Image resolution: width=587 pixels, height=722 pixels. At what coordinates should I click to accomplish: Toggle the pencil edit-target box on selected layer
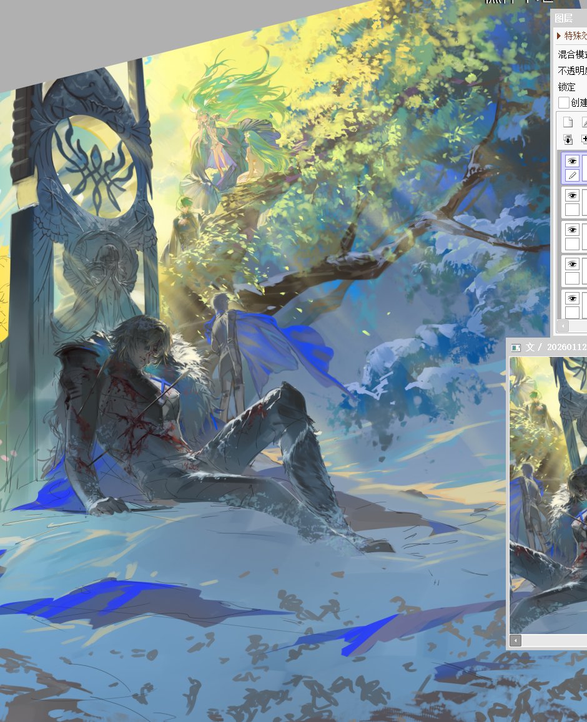(x=572, y=175)
